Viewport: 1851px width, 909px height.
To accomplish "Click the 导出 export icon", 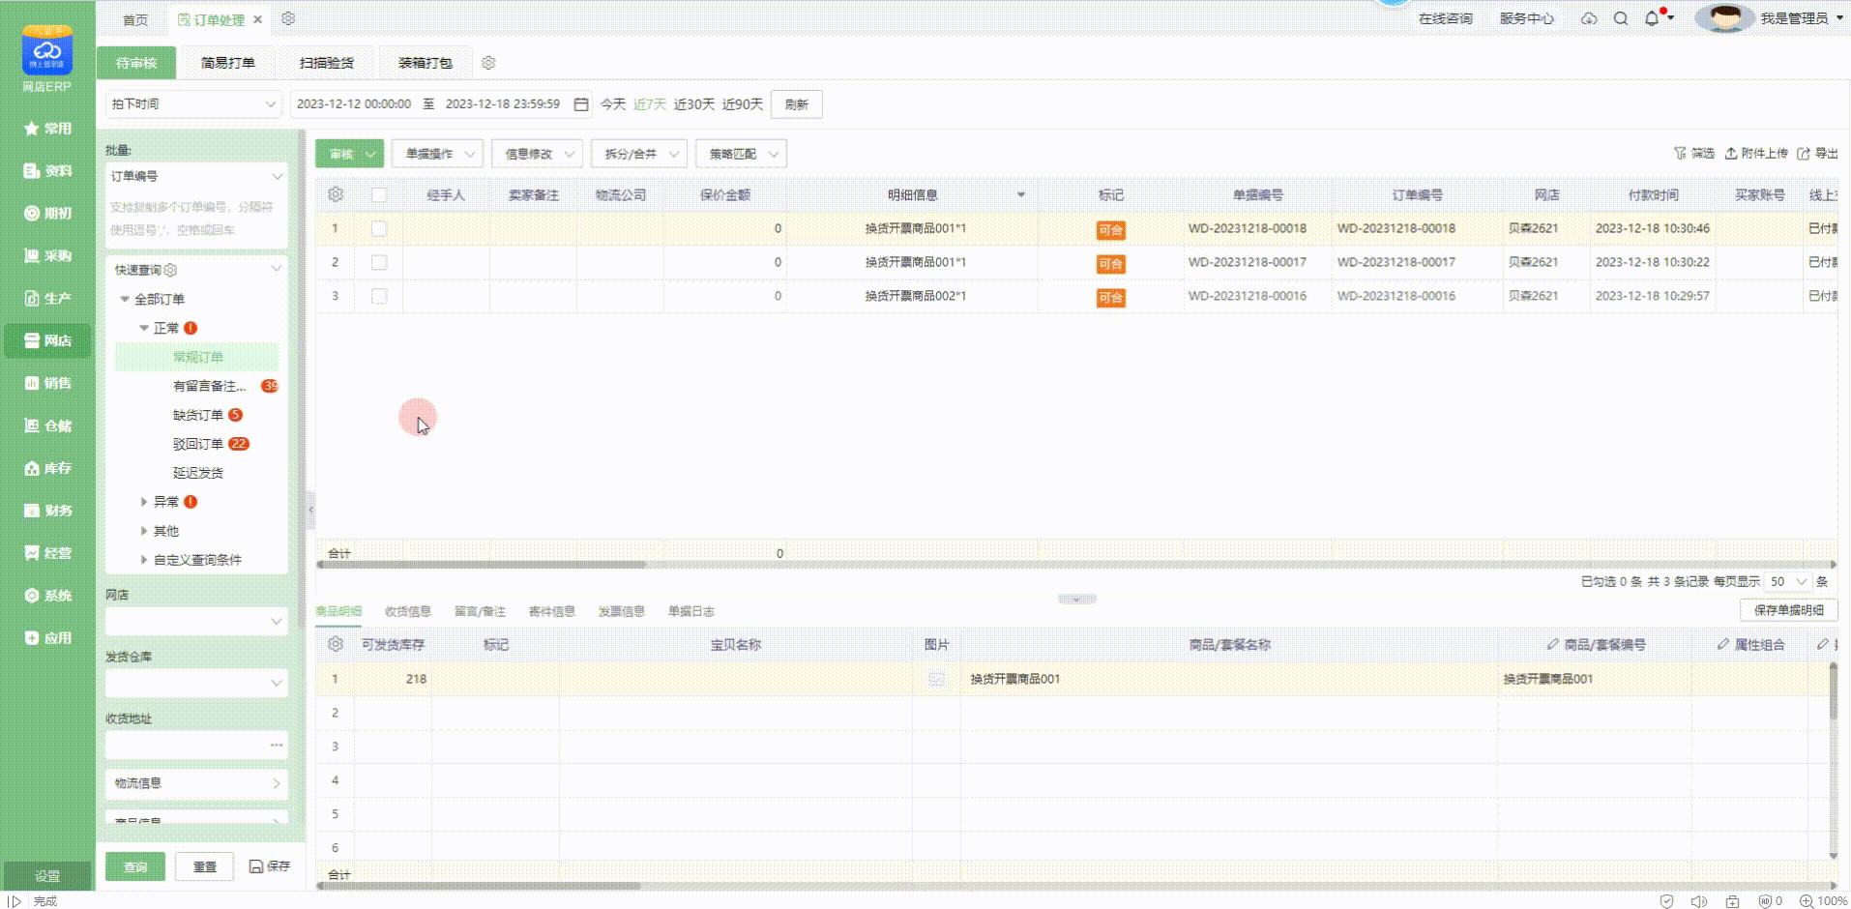I will coord(1804,154).
